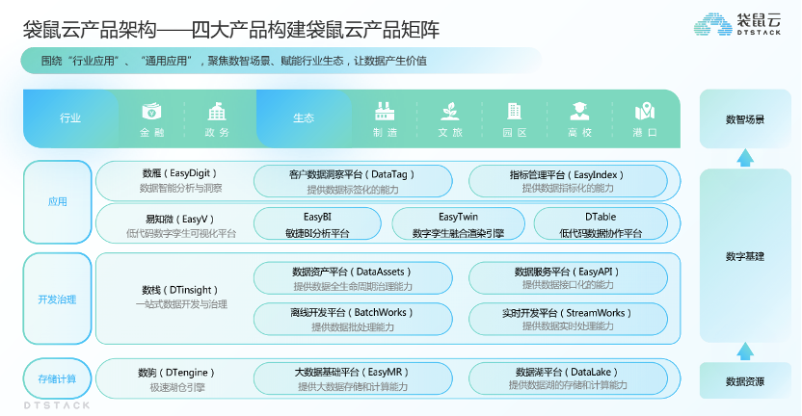
Task: Open the 指标管理平台 (EasyIndex) card
Action: [x=568, y=181]
